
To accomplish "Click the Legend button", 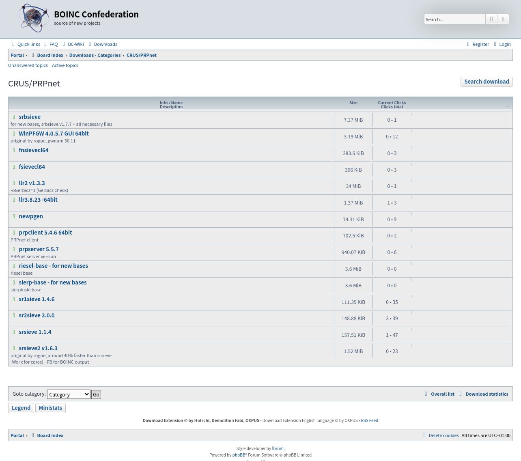I will [21, 408].
